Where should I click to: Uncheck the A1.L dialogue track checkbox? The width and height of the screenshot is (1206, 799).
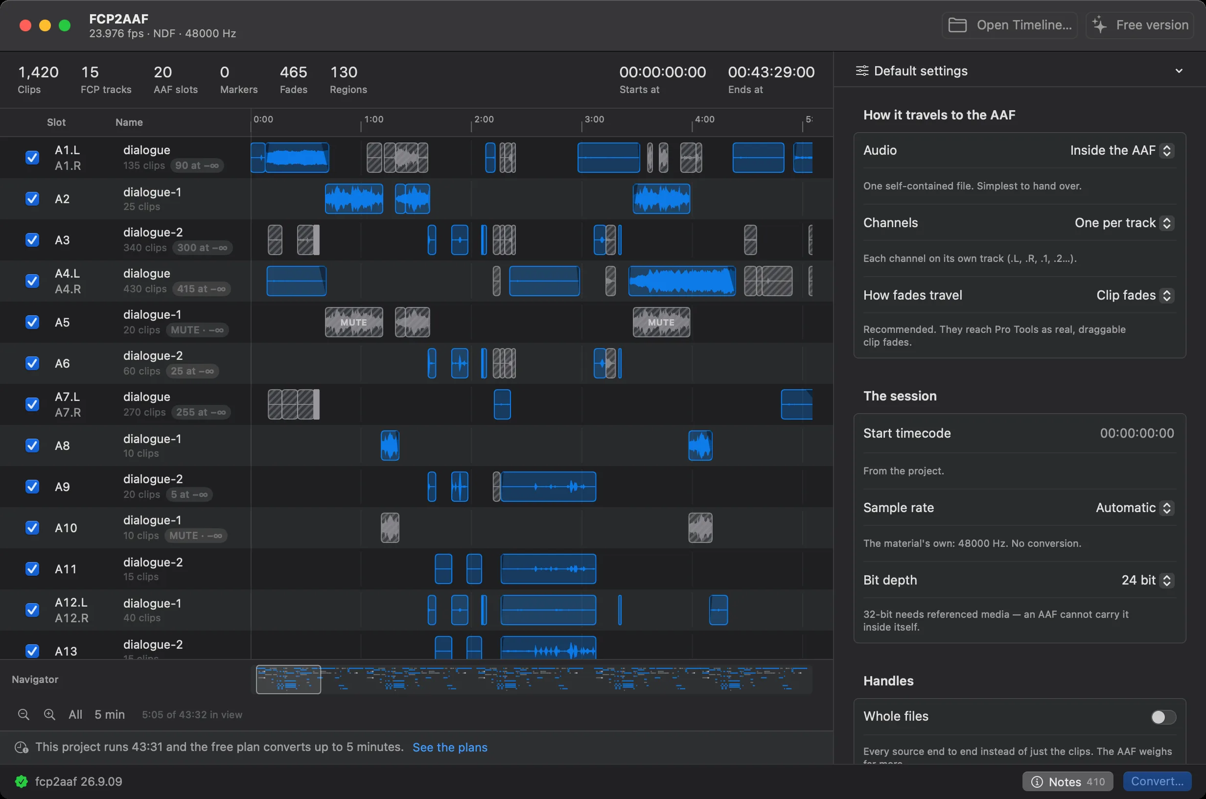(x=32, y=158)
